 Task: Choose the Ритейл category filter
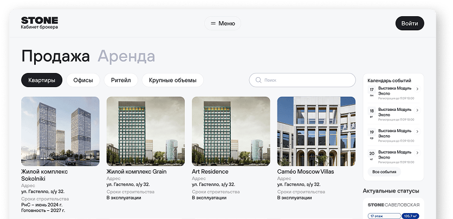tap(121, 80)
